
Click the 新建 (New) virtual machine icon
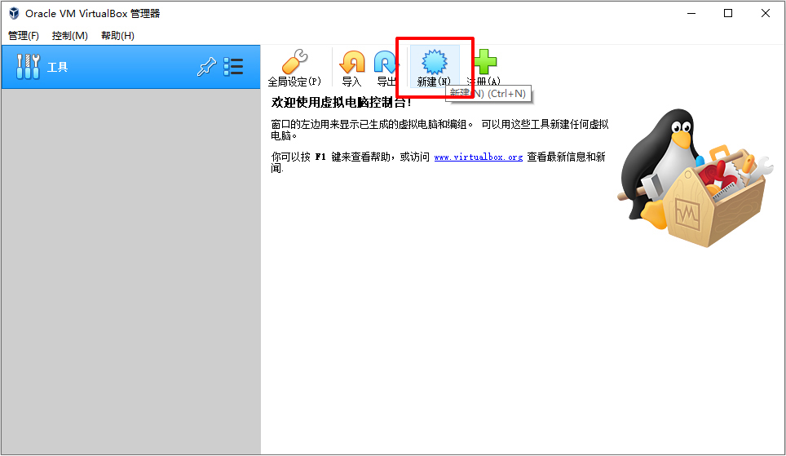(433, 63)
